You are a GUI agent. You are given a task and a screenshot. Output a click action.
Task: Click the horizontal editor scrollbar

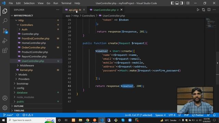126,112
